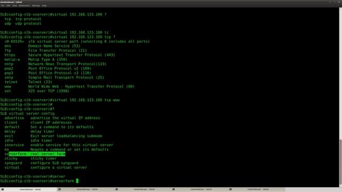
Task: Click the '#server' prompt line
Action: pyautogui.click(x=33, y=177)
